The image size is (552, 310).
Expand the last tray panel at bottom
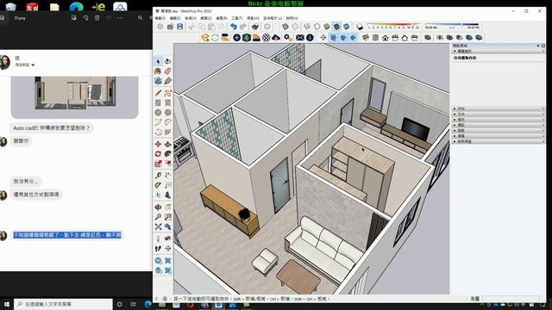499,141
